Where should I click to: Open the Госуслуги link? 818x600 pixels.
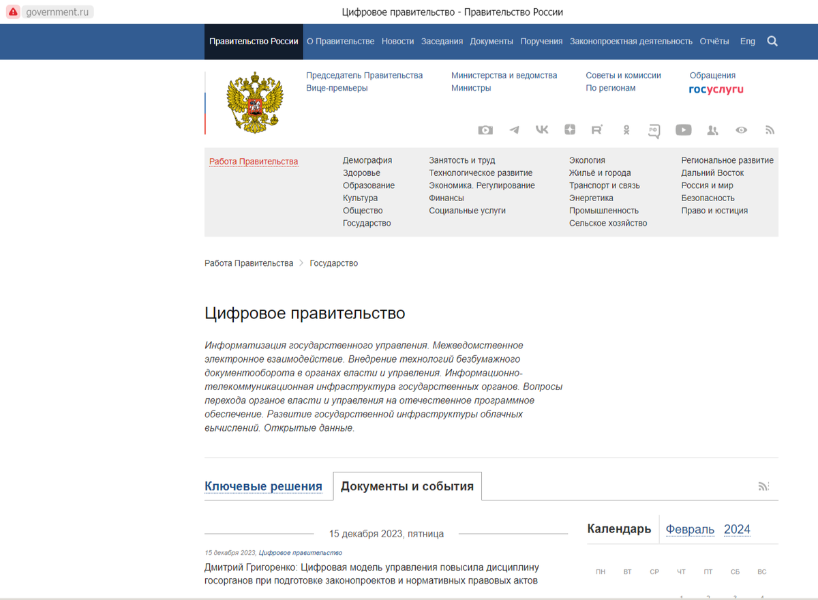(715, 89)
